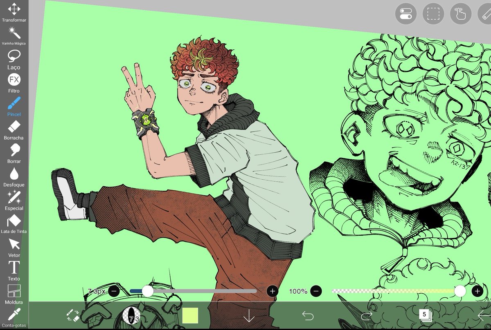This screenshot has width=491, height=330.
Task: Undo the last action
Action: coord(308,315)
